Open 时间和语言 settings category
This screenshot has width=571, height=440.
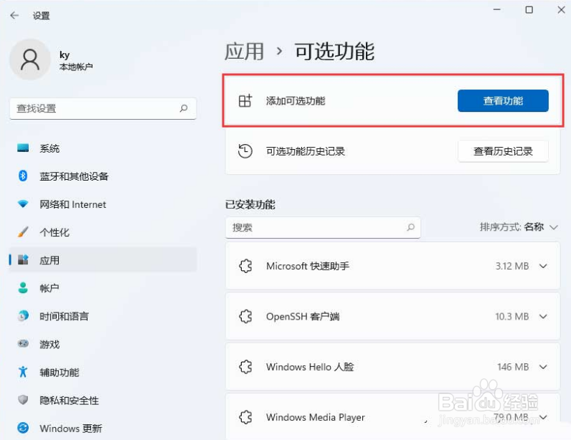point(103,316)
